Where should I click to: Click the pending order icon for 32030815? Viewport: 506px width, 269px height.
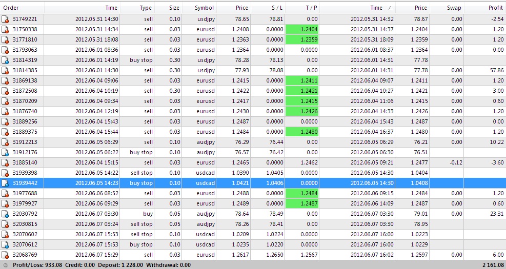[5, 224]
